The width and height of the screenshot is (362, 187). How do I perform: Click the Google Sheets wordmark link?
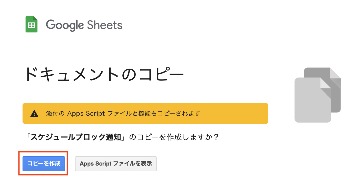click(84, 25)
